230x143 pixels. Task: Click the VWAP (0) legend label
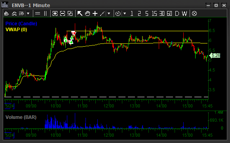16,30
